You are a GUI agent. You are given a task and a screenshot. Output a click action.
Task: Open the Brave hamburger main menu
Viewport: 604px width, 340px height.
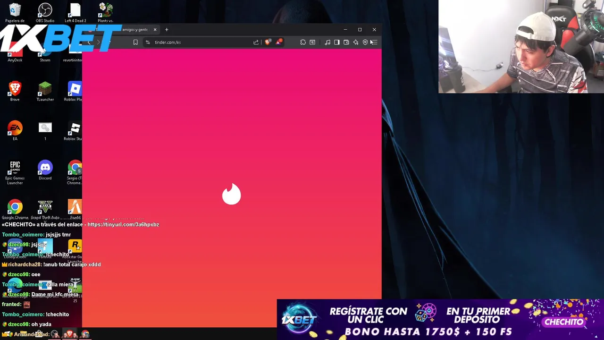[x=374, y=42]
